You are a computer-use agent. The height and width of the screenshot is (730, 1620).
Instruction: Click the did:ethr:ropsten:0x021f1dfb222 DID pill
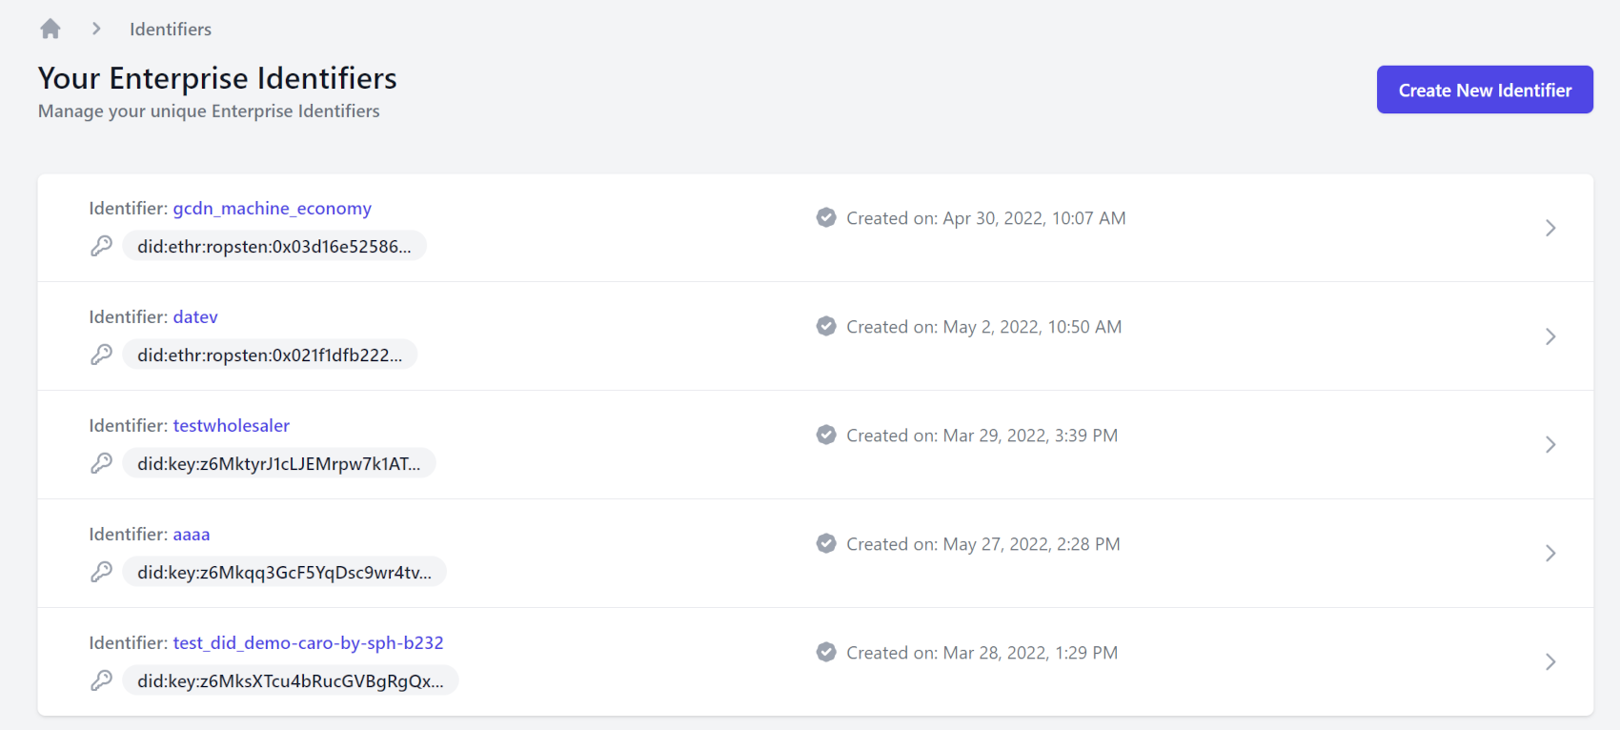(270, 355)
